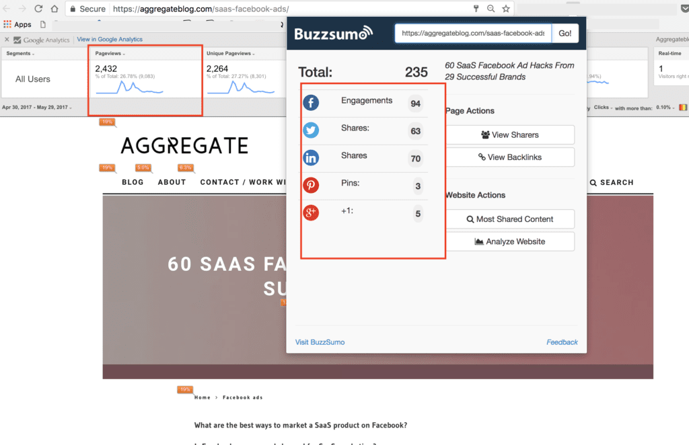Open Most Shared Content
The image size is (689, 445).
[510, 219]
